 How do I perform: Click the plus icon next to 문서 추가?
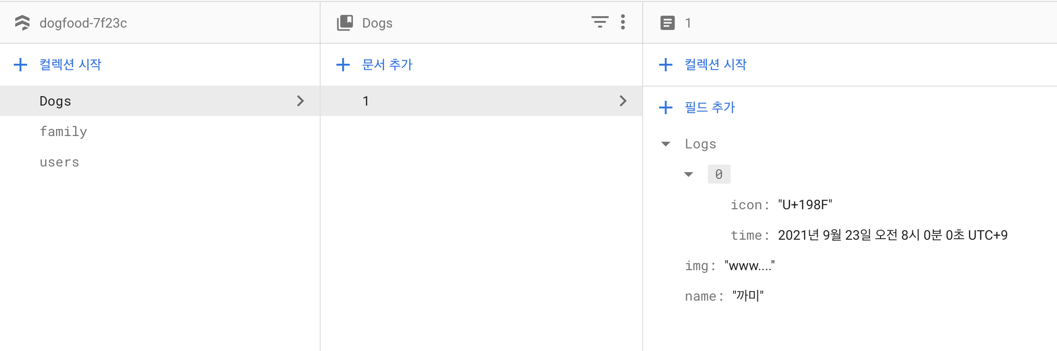(x=343, y=65)
